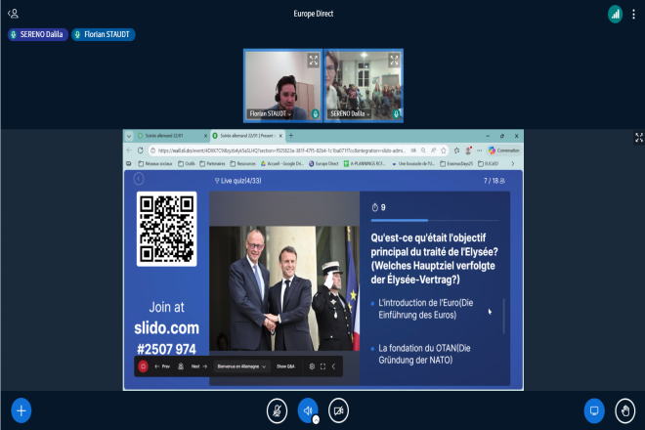
Task: Toggle the webcam sharing button
Action: pos(339,410)
